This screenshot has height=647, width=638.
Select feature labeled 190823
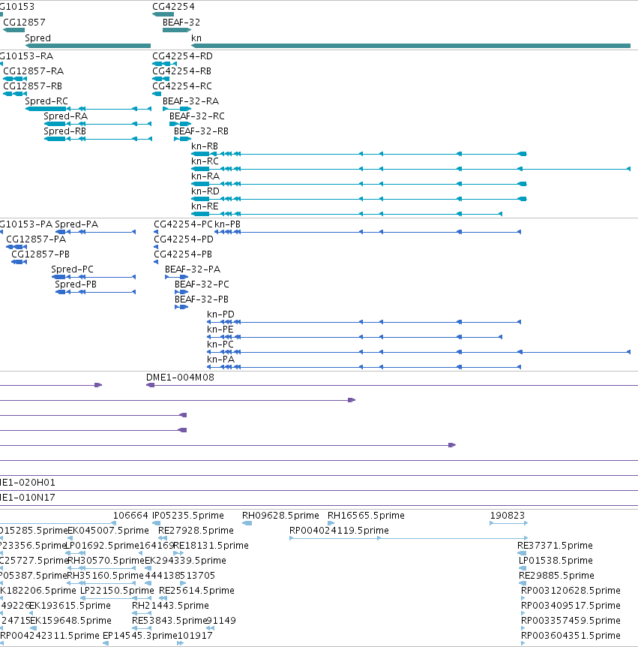tap(508, 523)
